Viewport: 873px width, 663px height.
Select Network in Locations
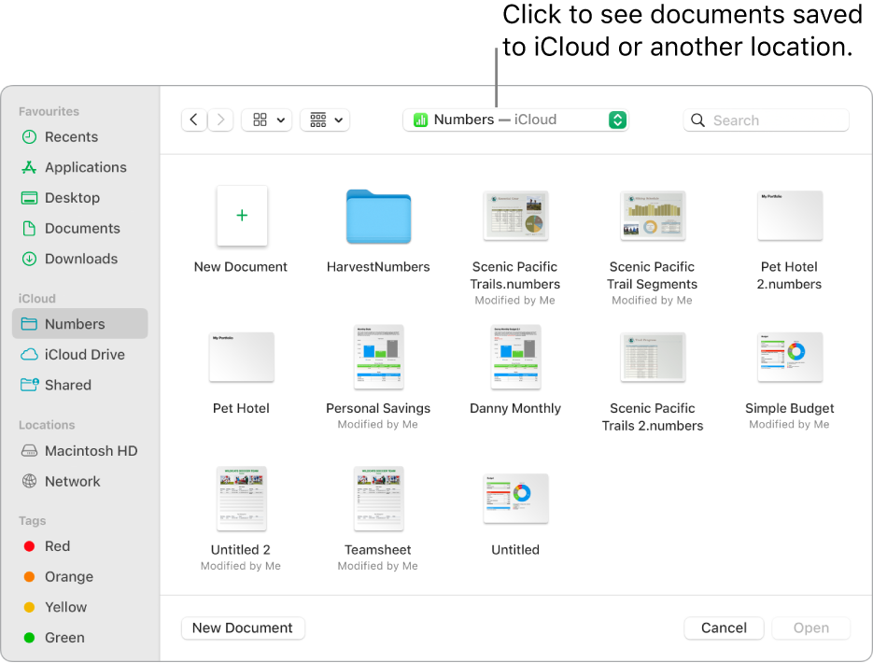pyautogui.click(x=71, y=481)
